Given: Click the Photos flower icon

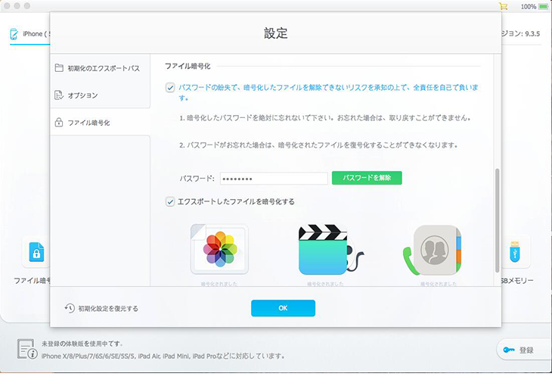Looking at the screenshot, I should click(220, 249).
